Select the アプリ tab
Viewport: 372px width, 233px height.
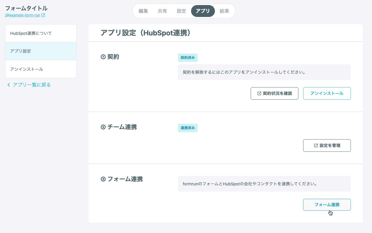[x=203, y=11]
